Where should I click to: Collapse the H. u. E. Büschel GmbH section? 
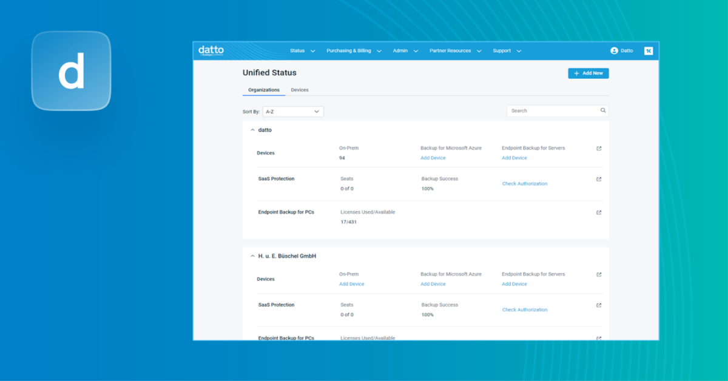(x=253, y=257)
